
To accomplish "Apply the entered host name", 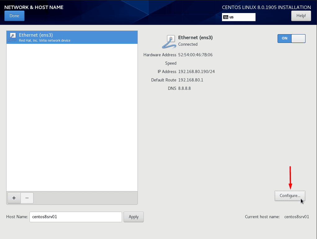I will pyautogui.click(x=134, y=217).
